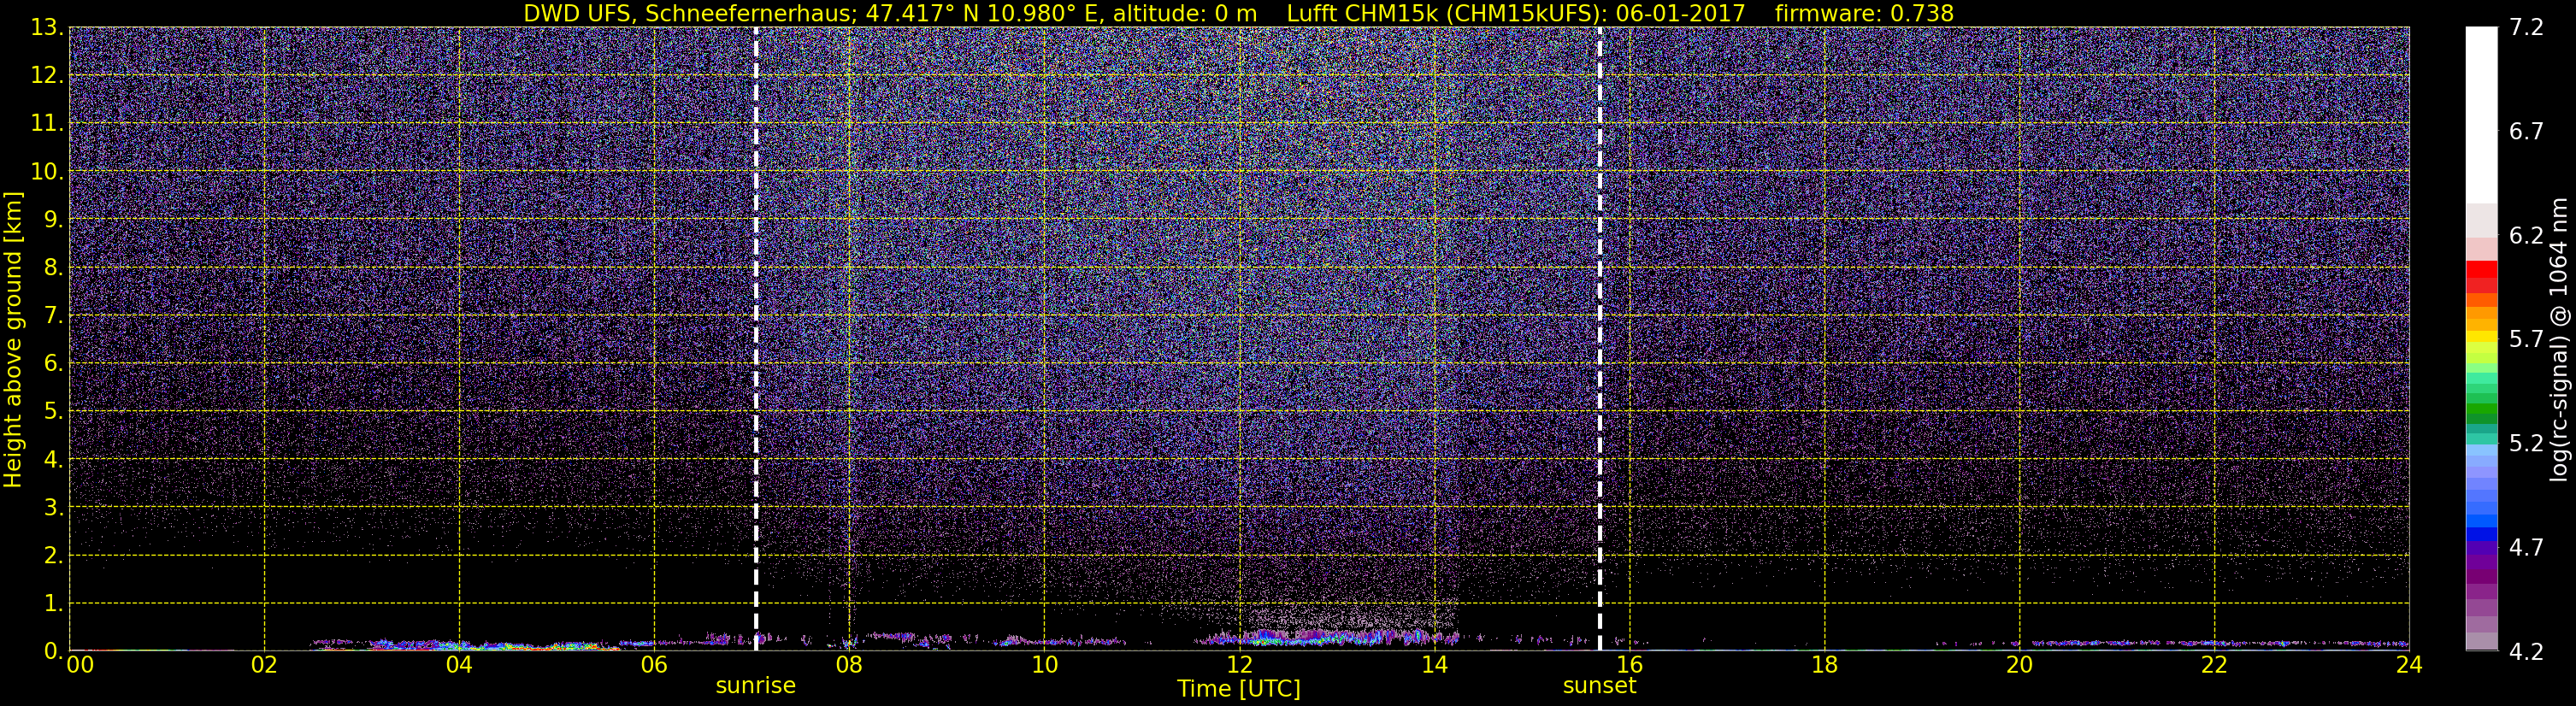The height and width of the screenshot is (706, 2576).
Task: Select the "5.7" colorbar tick value
Action: point(2526,340)
